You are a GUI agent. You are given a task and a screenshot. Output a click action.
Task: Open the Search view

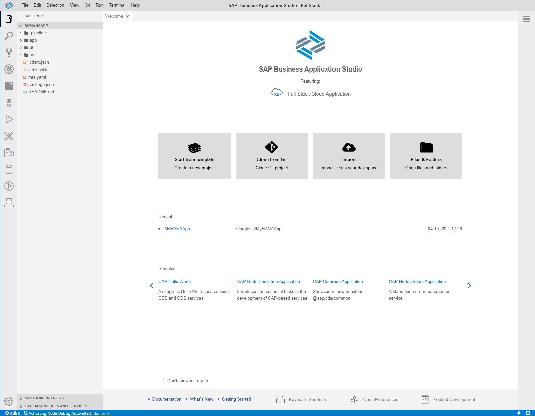tap(9, 36)
